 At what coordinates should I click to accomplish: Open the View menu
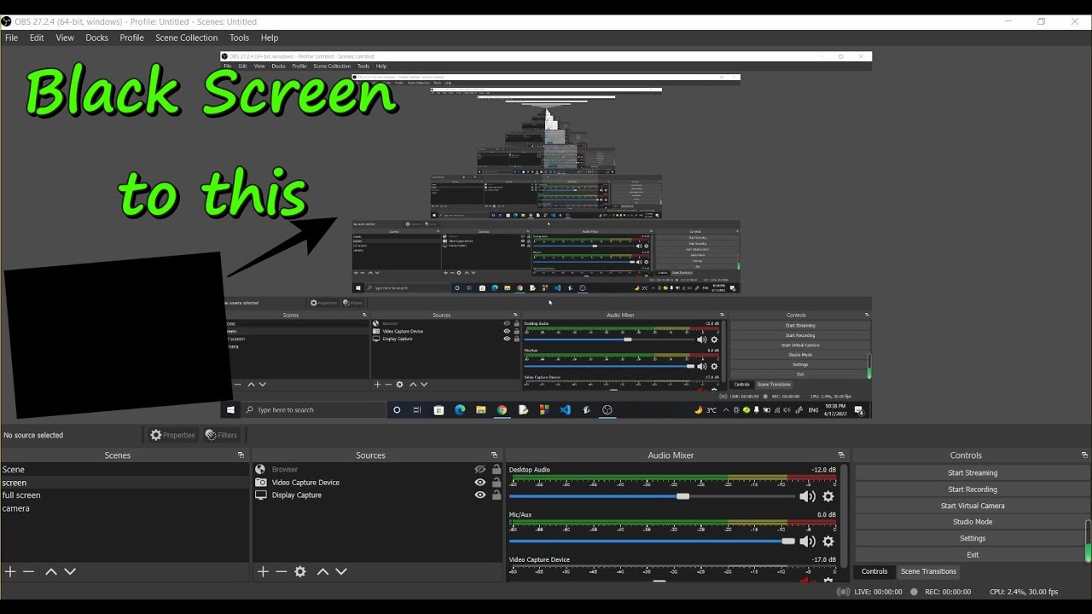(x=65, y=38)
